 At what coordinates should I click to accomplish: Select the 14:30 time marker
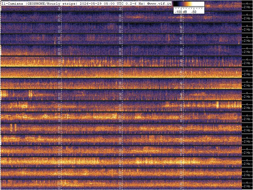120,164
